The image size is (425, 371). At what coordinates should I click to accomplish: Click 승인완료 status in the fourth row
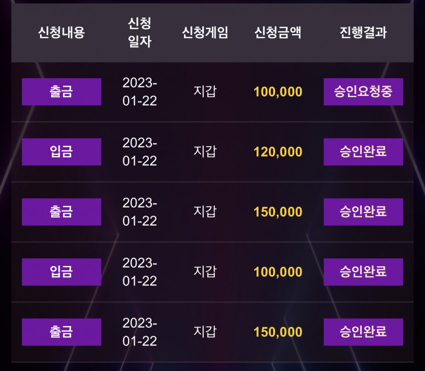click(363, 272)
